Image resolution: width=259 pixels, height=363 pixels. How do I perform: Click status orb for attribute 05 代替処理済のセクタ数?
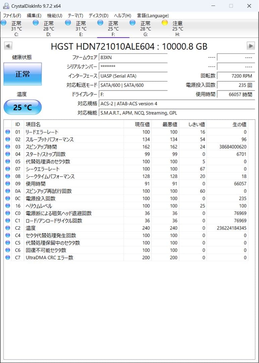tap(8, 161)
